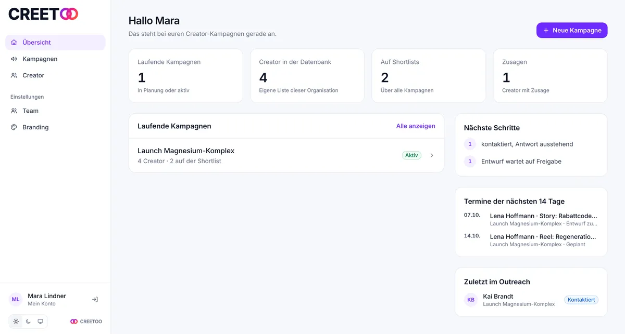
Task: Open Team settings
Action: (55, 111)
